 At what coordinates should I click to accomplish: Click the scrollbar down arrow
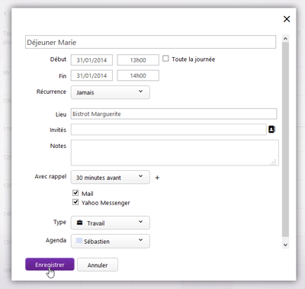click(285, 245)
